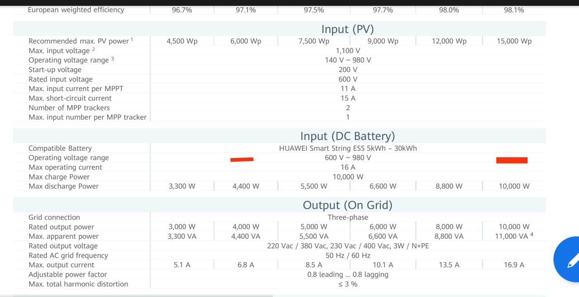Select the 5,000 W rated output value
The height and width of the screenshot is (297, 579).
(x=313, y=227)
